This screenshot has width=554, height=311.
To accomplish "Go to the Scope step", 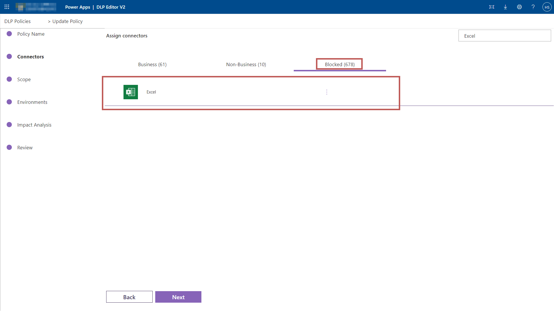I will (x=24, y=79).
